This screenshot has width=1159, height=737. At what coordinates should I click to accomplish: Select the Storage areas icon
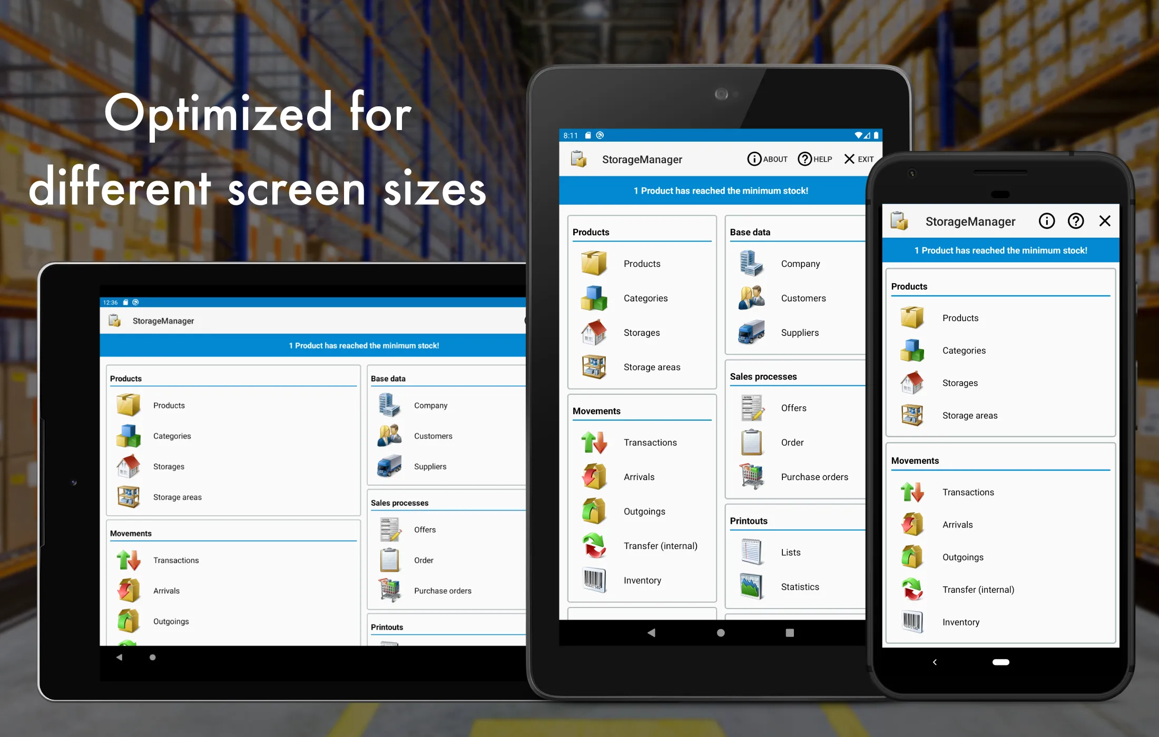[x=594, y=366]
